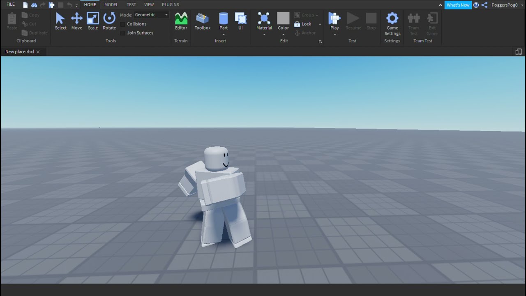The height and width of the screenshot is (296, 526).
Task: Select the Select tool
Action: point(60,21)
